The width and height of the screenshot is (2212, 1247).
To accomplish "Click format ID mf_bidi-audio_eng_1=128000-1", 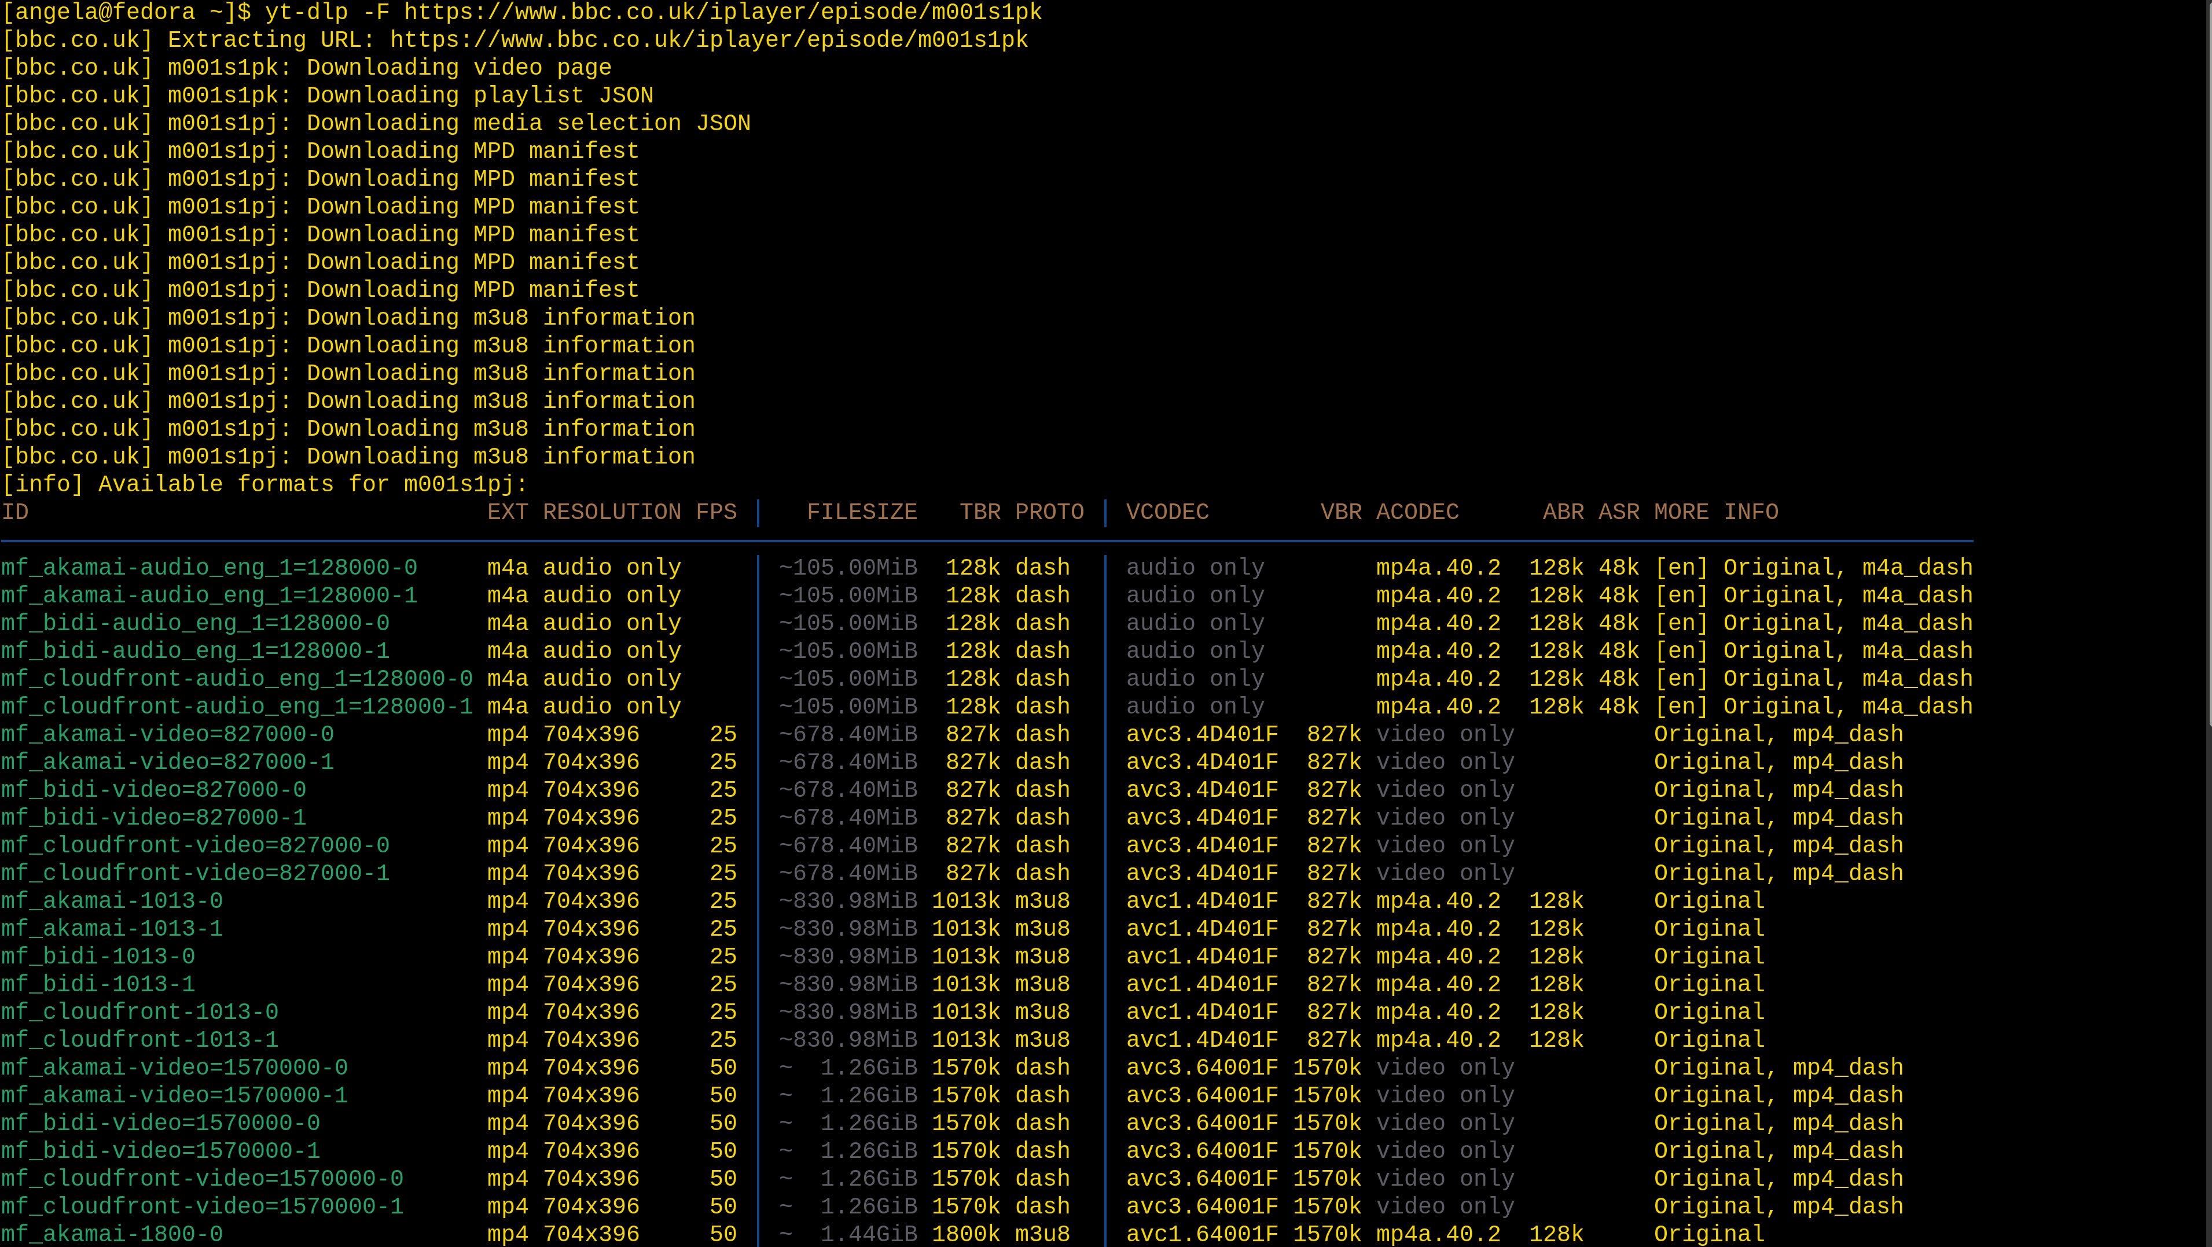I will pyautogui.click(x=195, y=651).
